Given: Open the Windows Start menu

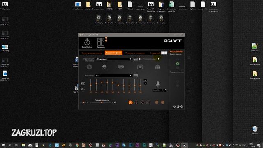Looking at the screenshot, I should [x=3, y=145].
